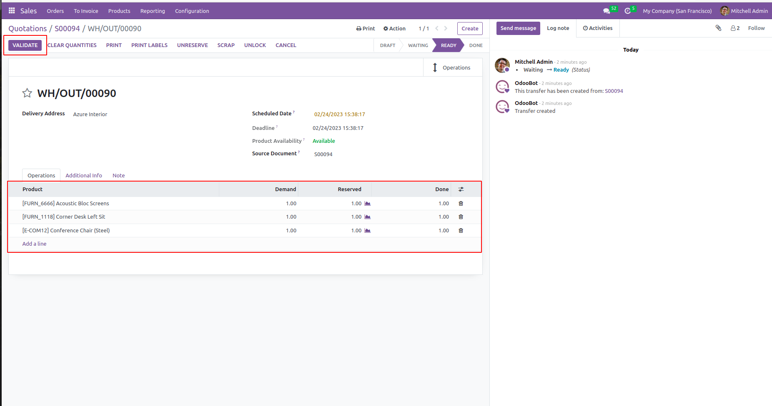This screenshot has height=406, width=772.
Task: Click the S00094 link in the chatter
Action: coord(614,91)
